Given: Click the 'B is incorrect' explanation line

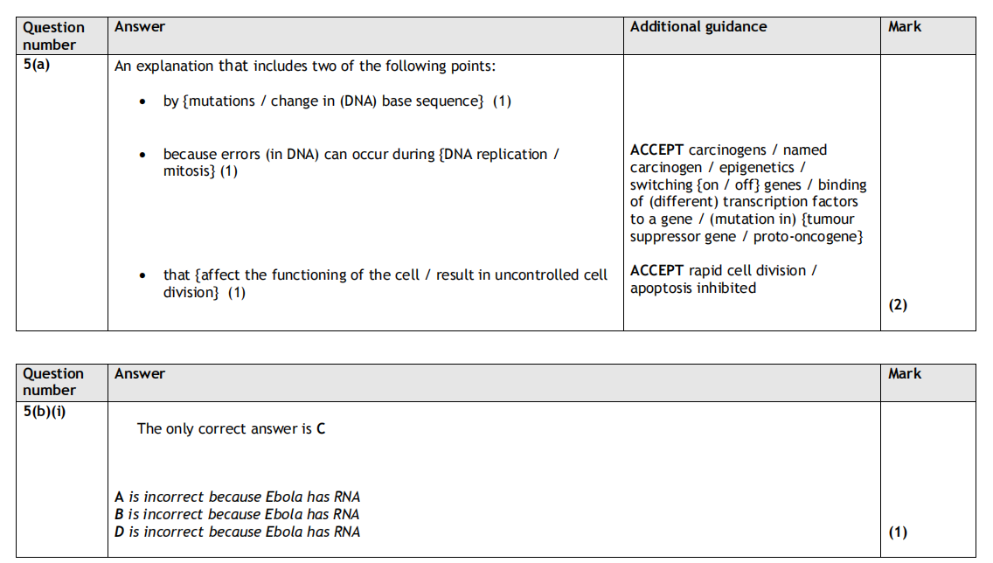Looking at the screenshot, I should point(237,514).
